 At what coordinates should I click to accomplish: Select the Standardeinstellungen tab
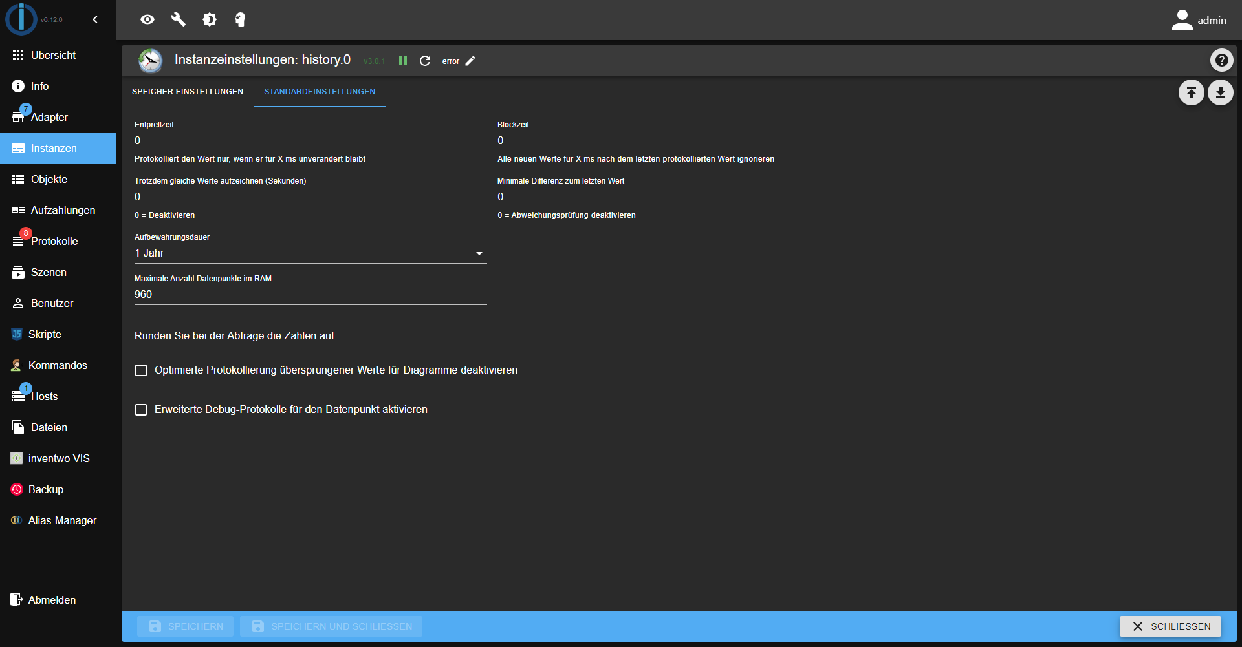320,92
